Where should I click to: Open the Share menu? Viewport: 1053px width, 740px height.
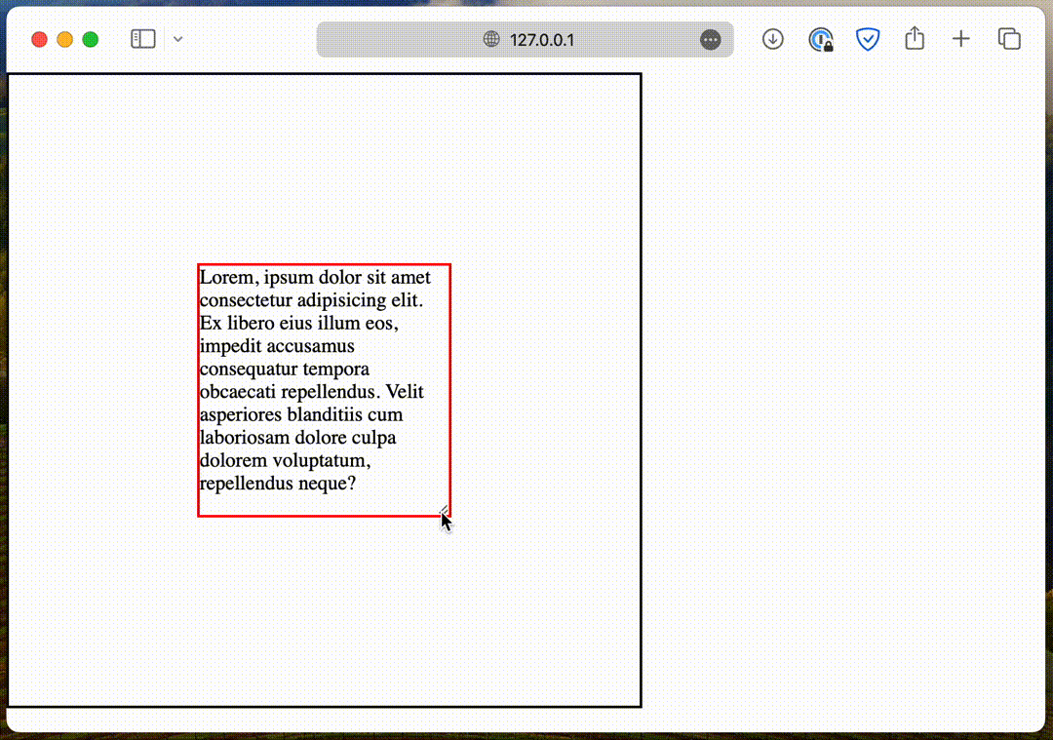point(914,39)
